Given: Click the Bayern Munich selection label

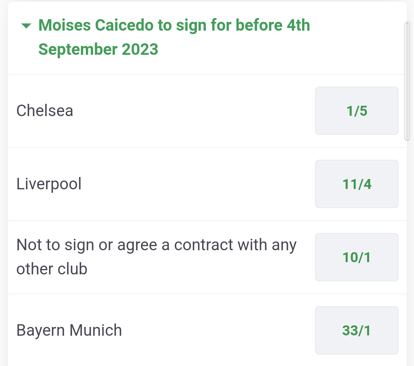Looking at the screenshot, I should tap(69, 330).
